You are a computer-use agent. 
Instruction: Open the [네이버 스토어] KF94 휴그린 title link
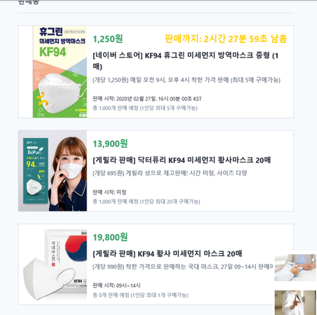(x=186, y=61)
